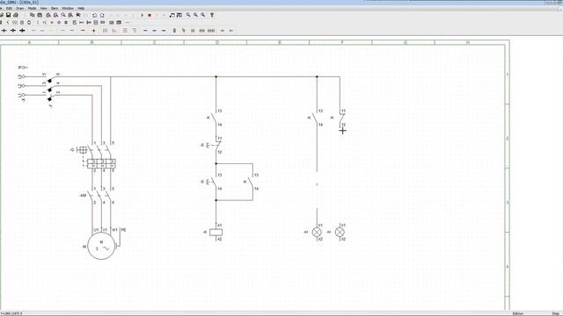Image resolution: width=563 pixels, height=316 pixels.
Task: Open the View menu
Action: (43, 8)
